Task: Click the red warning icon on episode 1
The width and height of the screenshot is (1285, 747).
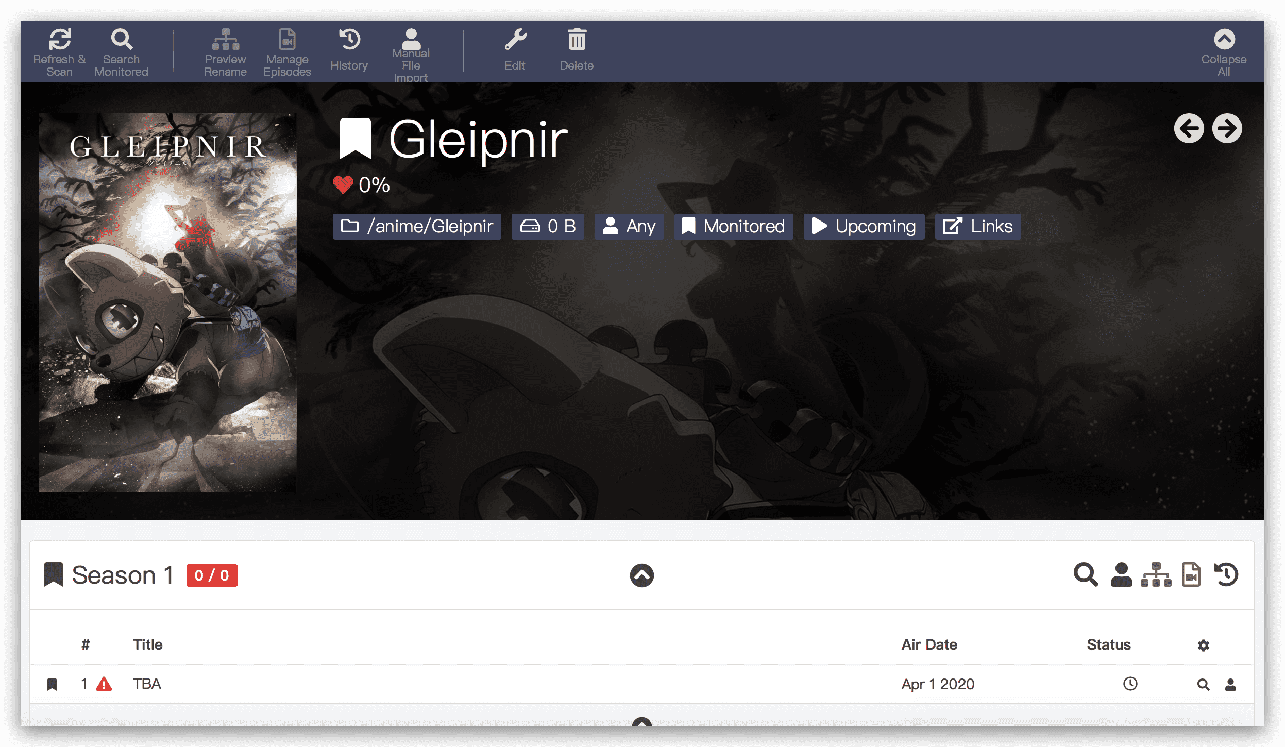Action: [104, 684]
